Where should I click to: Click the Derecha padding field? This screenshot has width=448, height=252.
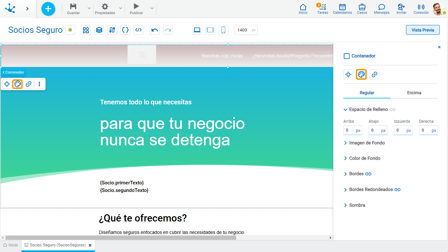pyautogui.click(x=428, y=130)
